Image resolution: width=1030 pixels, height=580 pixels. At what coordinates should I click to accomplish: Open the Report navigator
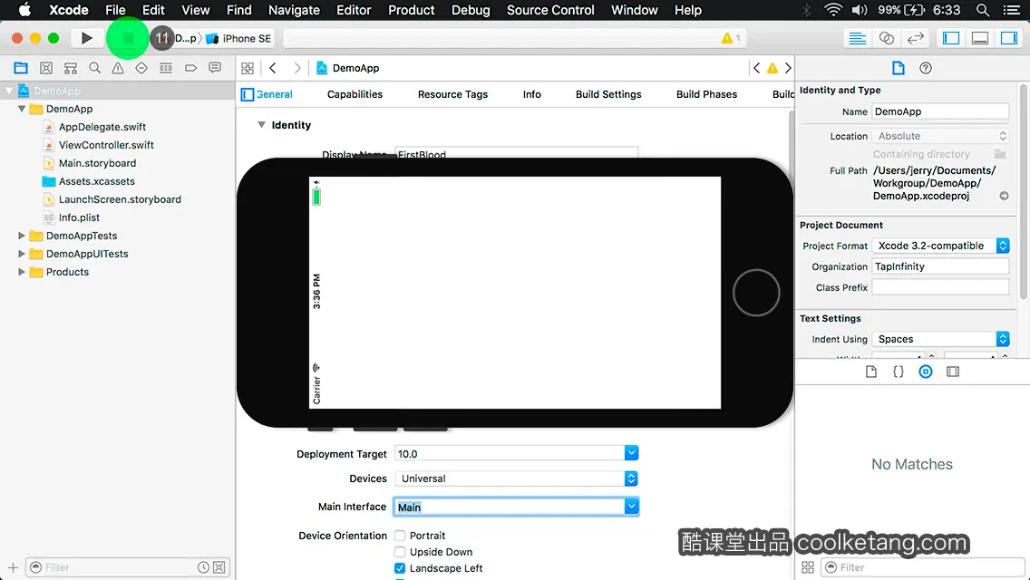[215, 68]
